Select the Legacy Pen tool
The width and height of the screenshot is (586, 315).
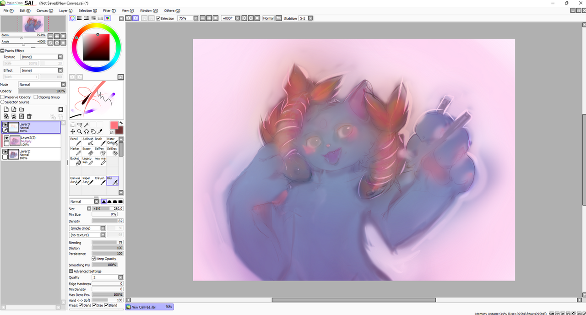tap(88, 161)
